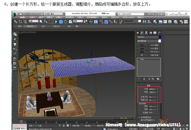Toggle the Angle Snap icon

tap(106, 22)
